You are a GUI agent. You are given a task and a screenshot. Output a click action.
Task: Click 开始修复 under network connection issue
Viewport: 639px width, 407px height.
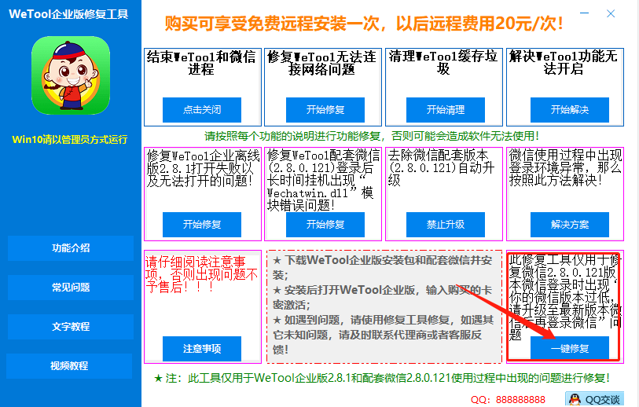tap(325, 109)
